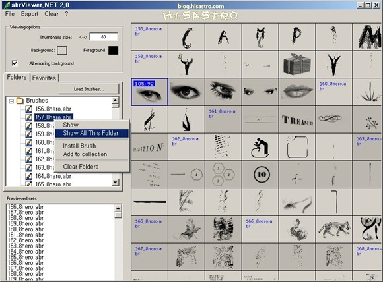Select 156_8nero.abr in the folder tree
This screenshot has width=383, height=282.
click(53, 109)
